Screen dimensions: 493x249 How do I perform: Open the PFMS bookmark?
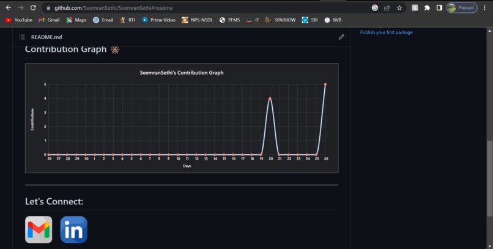(x=230, y=20)
